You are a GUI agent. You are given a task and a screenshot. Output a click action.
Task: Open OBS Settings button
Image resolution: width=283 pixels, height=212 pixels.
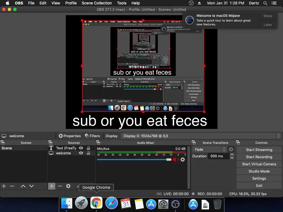[x=259, y=178]
